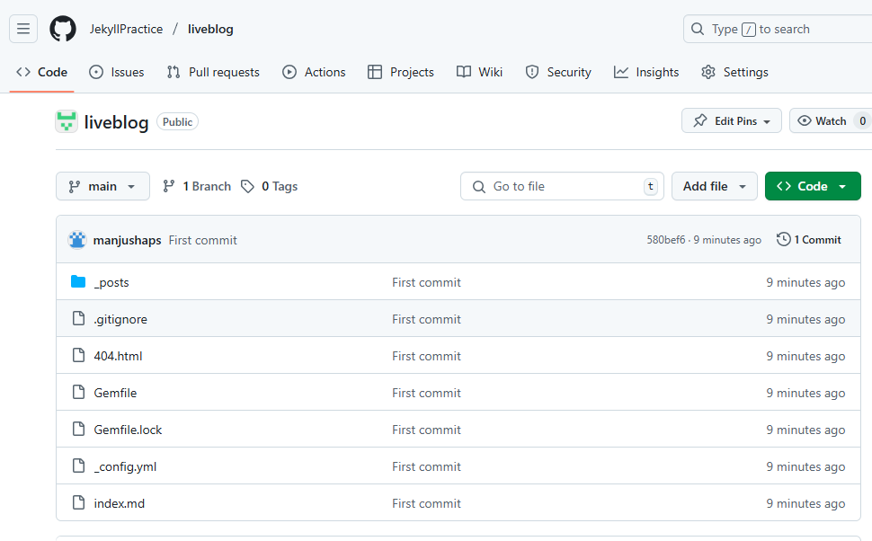The image size is (872, 541).
Task: Expand the Add file dropdown
Action: click(715, 186)
